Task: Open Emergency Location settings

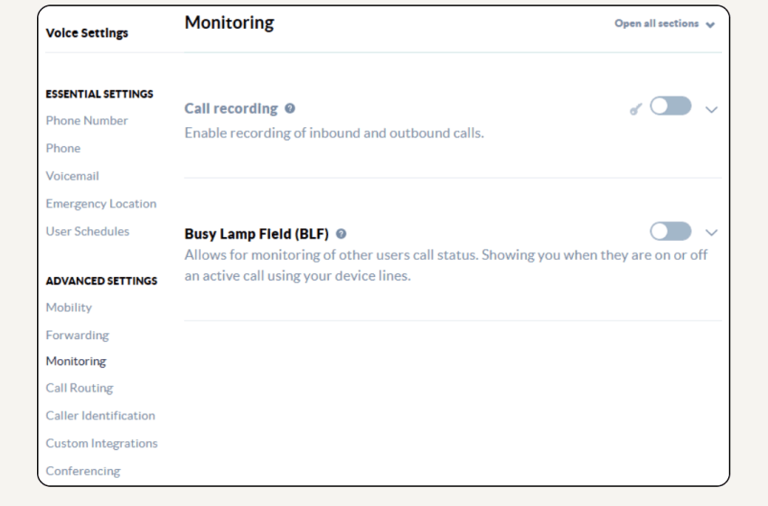Action: point(101,204)
